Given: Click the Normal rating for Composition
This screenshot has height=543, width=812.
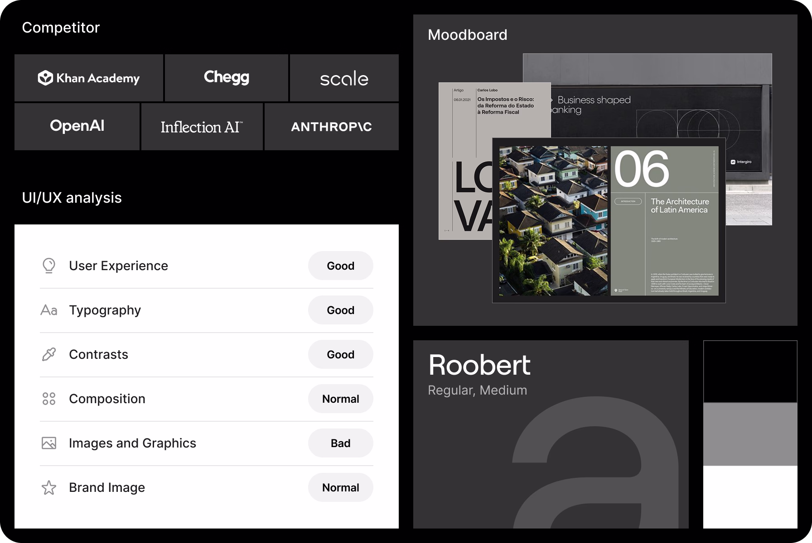Looking at the screenshot, I should (x=341, y=399).
